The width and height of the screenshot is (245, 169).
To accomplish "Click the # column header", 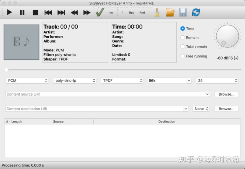I will click(x=7, y=121).
